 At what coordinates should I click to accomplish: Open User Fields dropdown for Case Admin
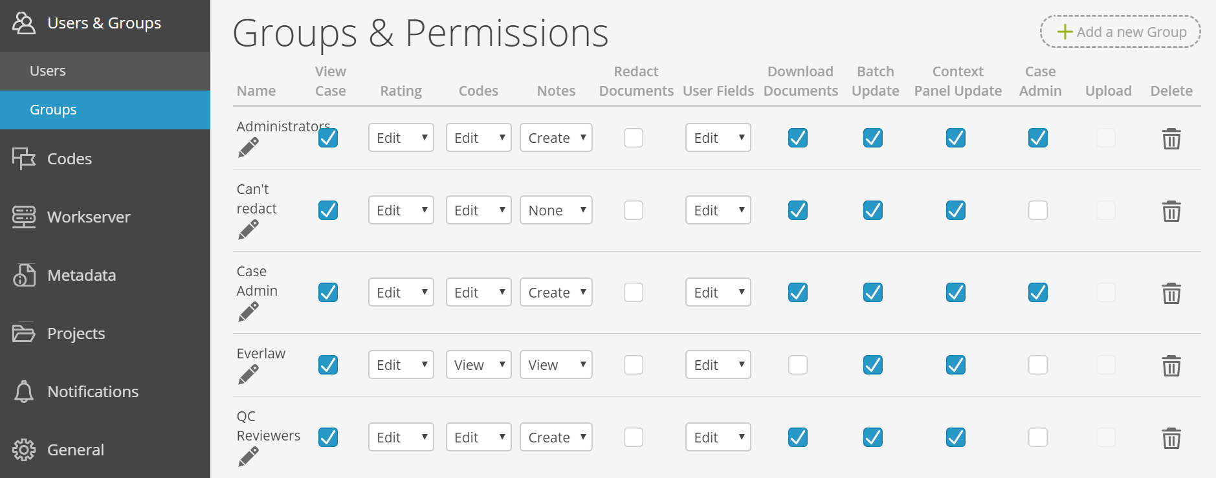point(718,292)
